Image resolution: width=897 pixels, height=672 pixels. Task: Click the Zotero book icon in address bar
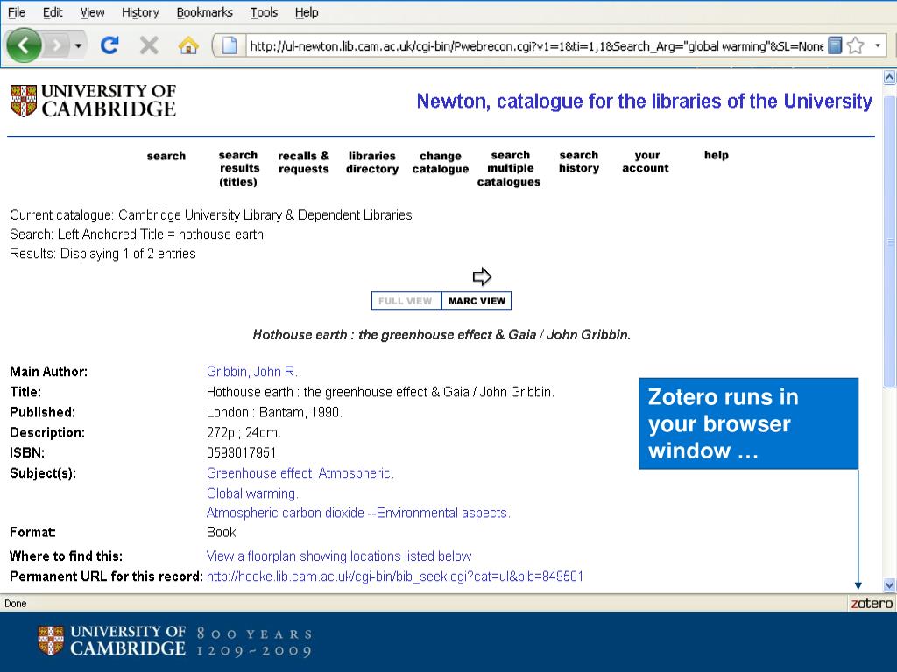[x=835, y=45]
